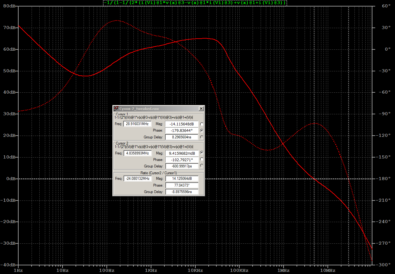
Task: Click the 1MHz frequency axis label
Action: click(x=283, y=271)
